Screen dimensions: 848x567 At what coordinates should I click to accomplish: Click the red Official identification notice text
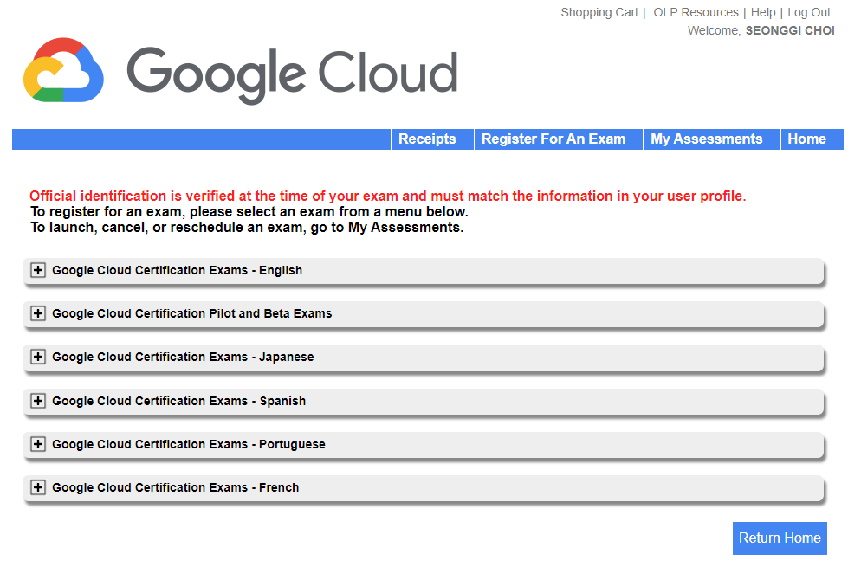tap(388, 196)
